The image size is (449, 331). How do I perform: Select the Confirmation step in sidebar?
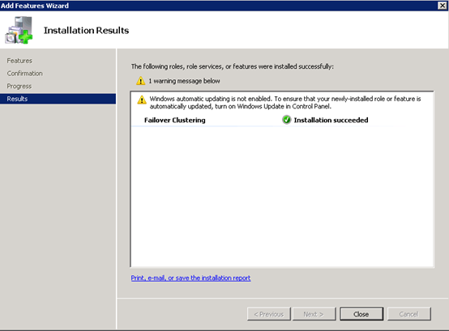coord(24,74)
